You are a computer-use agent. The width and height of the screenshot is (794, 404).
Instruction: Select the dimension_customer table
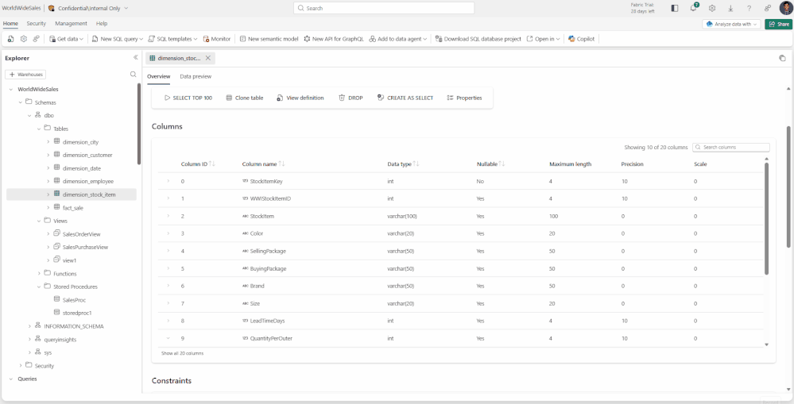click(87, 156)
